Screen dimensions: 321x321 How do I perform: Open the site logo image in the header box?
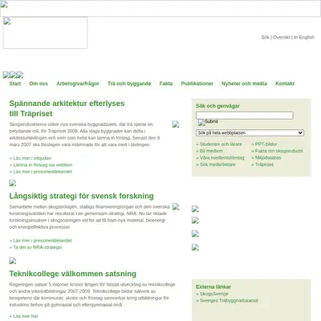tap(45, 33)
